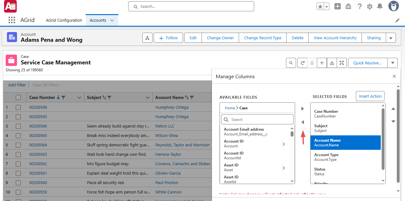Viewport: 405px width, 201px height.
Task: Open the global actions plus icon
Action: point(338,6)
